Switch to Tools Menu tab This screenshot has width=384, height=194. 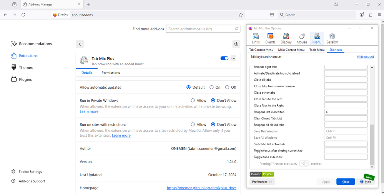317,50
